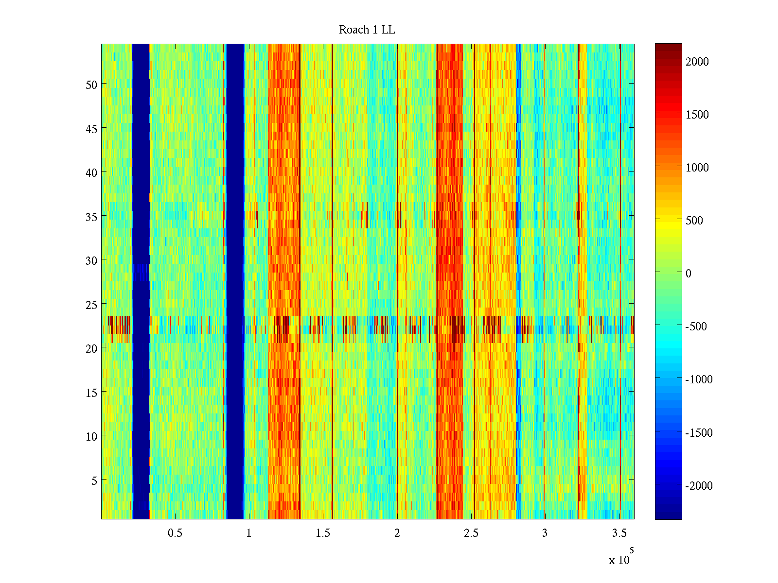The width and height of the screenshot is (778, 583).
Task: Click the green colorbar region near 0
Action: (668, 274)
